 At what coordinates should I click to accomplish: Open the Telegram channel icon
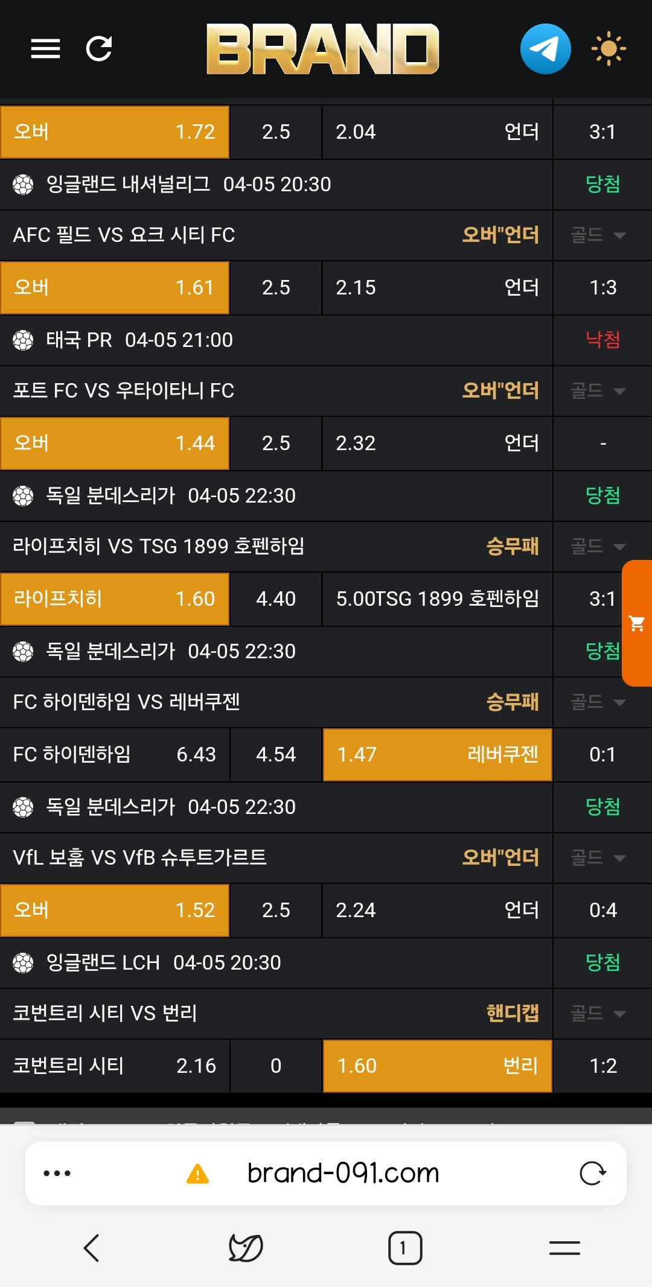(x=545, y=49)
